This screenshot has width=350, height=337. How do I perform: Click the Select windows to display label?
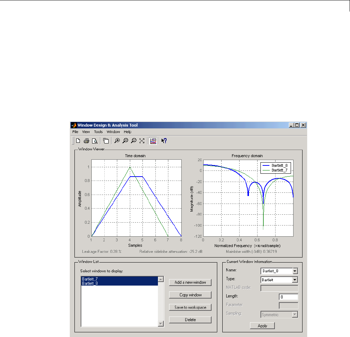tap(101, 271)
